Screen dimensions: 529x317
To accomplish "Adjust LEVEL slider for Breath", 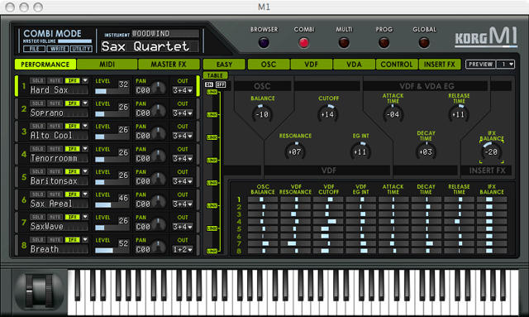I will pyautogui.click(x=106, y=250).
